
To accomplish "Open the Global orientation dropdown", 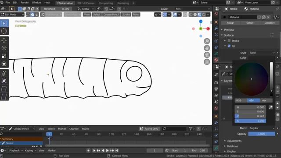I will [x=86, y=9].
